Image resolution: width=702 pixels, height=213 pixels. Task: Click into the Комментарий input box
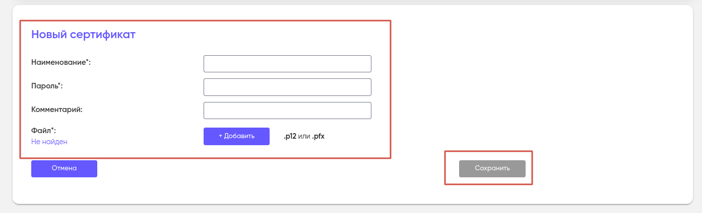pos(287,111)
